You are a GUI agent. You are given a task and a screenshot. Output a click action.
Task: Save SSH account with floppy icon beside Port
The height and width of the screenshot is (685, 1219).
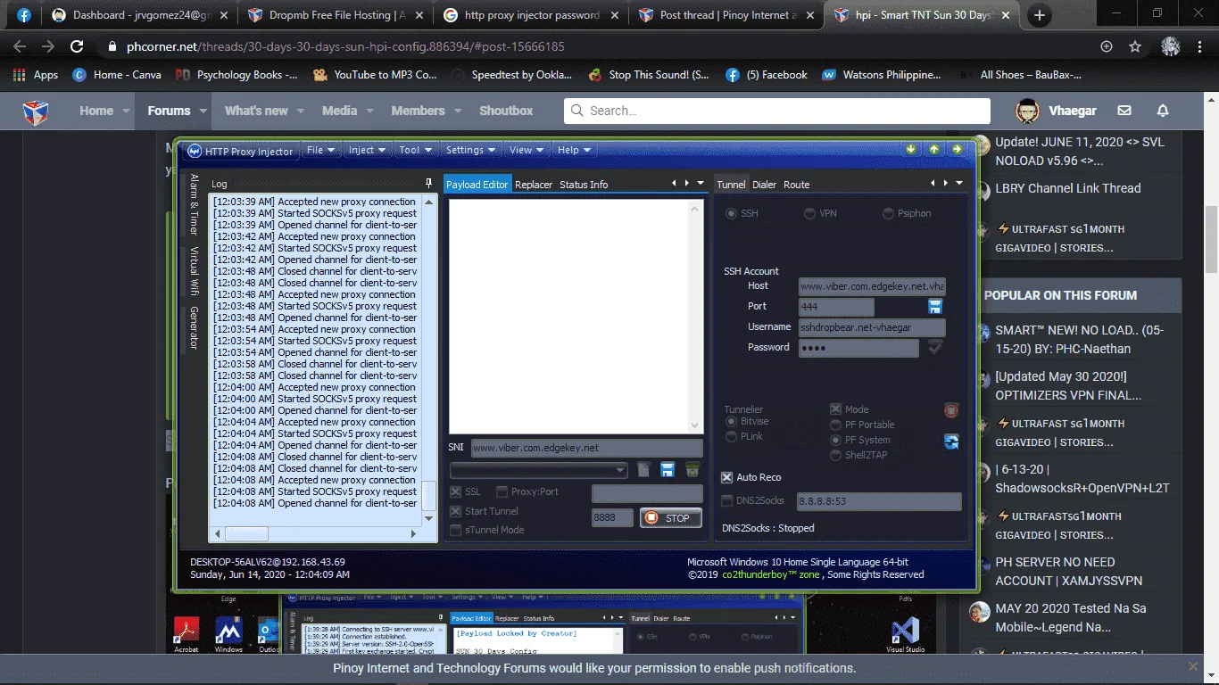pos(935,307)
